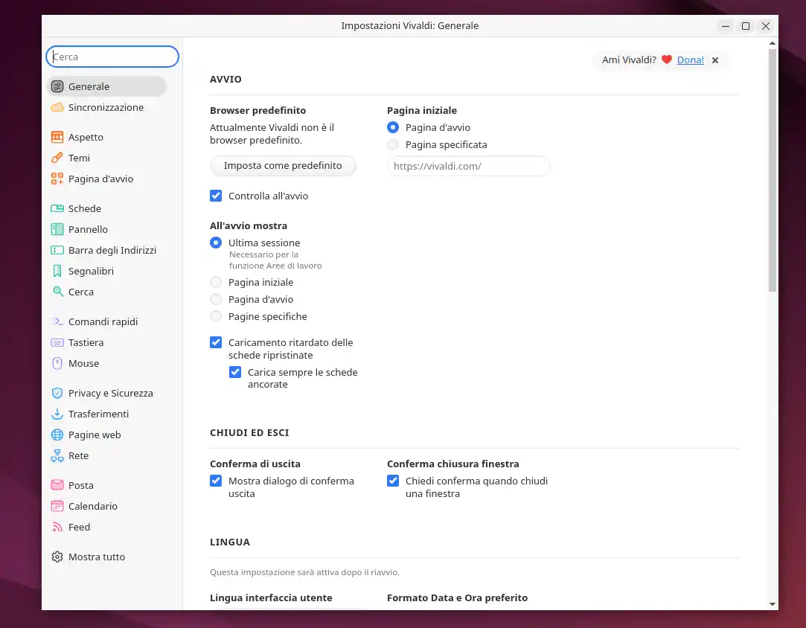Open Sincronizzazione via its cloud icon
Image resolution: width=806 pixels, height=628 pixels.
click(57, 107)
